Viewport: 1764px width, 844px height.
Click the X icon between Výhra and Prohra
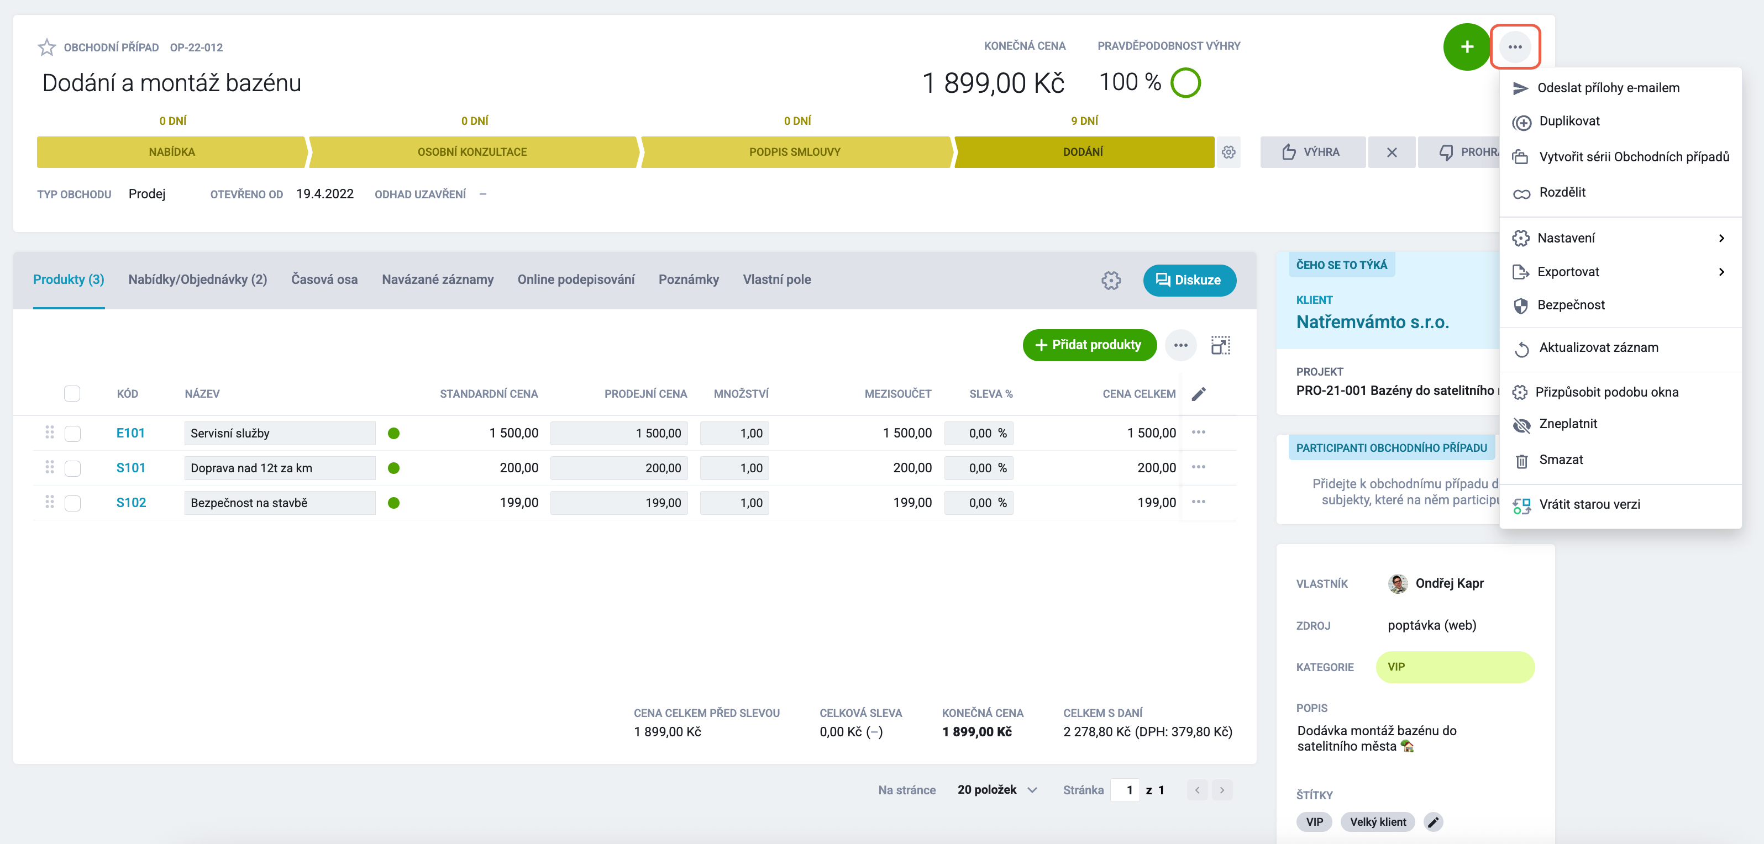[1392, 152]
